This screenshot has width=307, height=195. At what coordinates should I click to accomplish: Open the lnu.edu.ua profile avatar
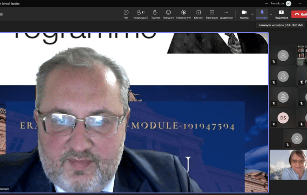[288, 4]
